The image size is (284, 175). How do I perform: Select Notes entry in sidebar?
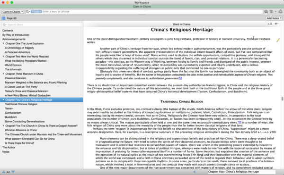click(6, 152)
